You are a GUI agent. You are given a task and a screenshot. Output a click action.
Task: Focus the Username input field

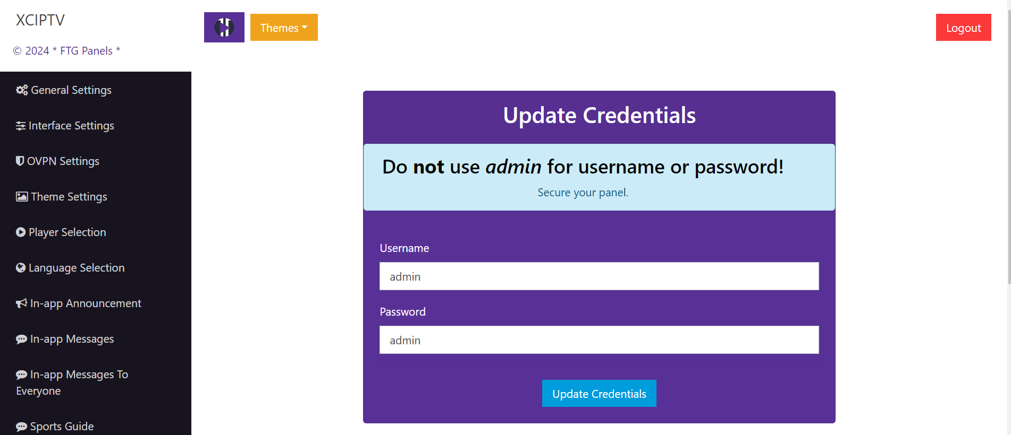coord(599,276)
